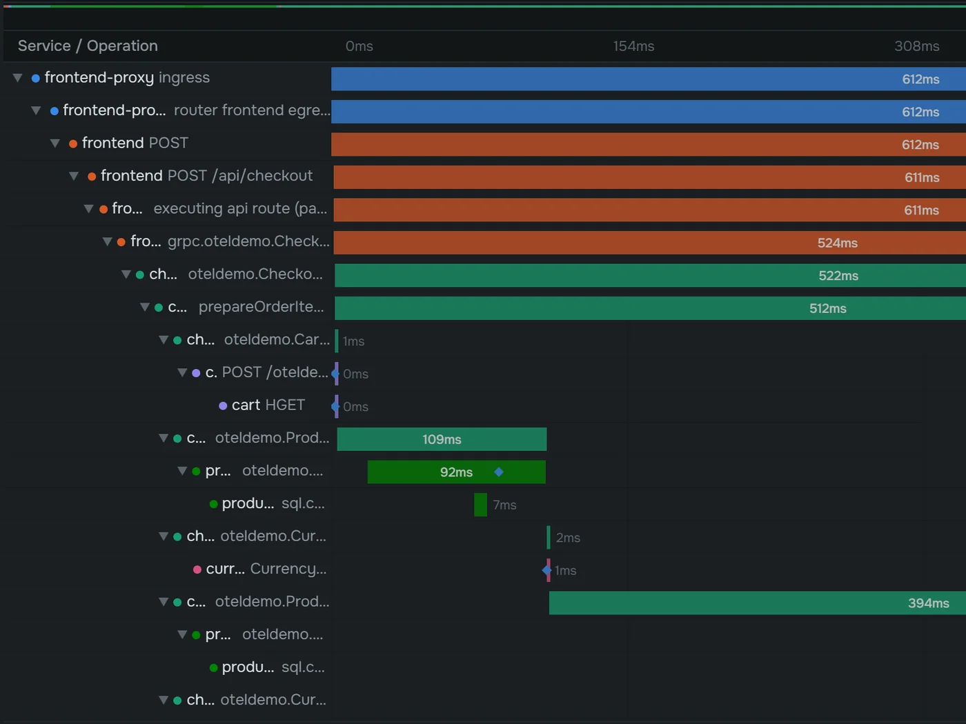Collapse the c. POST /otelde... row
The height and width of the screenshot is (724, 966).
coord(182,372)
